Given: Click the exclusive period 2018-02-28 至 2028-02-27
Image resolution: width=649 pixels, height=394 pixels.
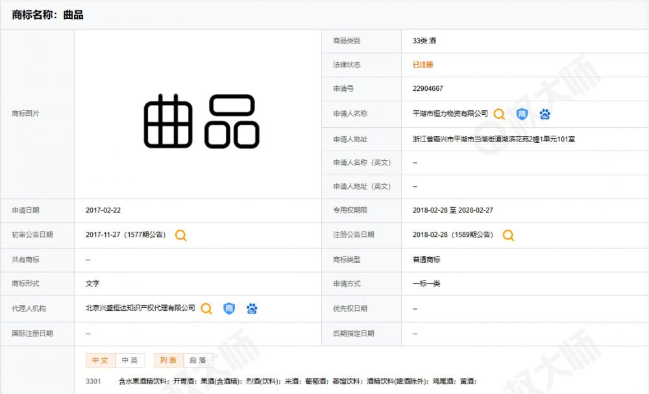Looking at the screenshot, I should [453, 210].
